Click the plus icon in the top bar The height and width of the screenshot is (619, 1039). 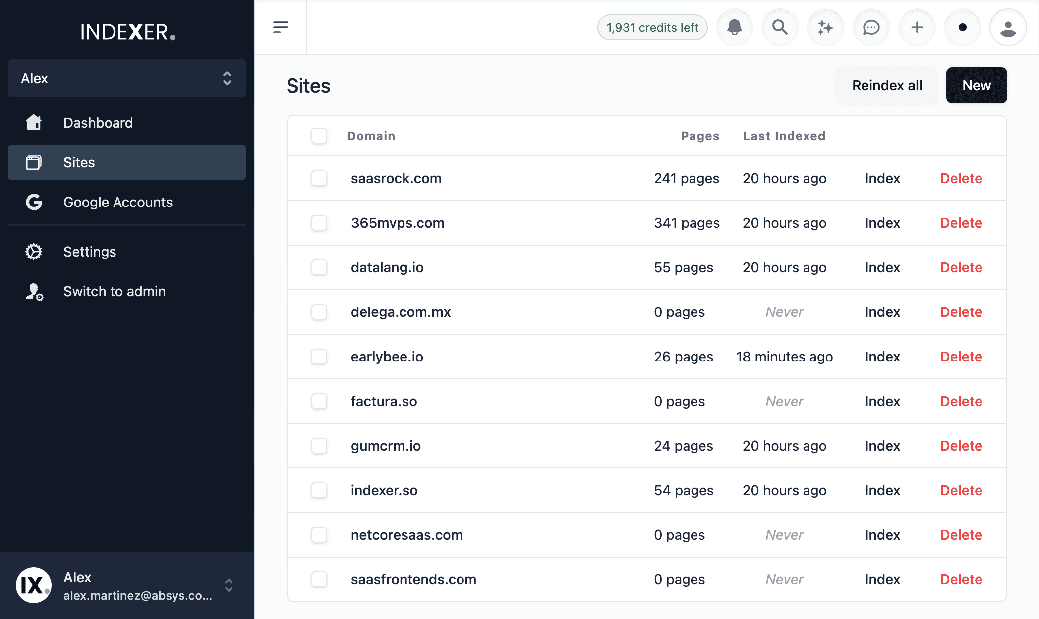coord(917,27)
